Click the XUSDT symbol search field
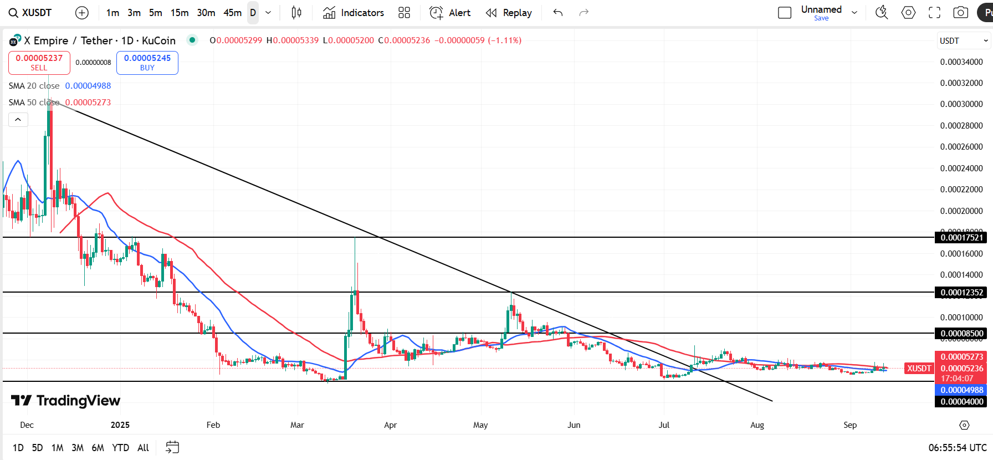Image resolution: width=993 pixels, height=460 pixels. 32,13
